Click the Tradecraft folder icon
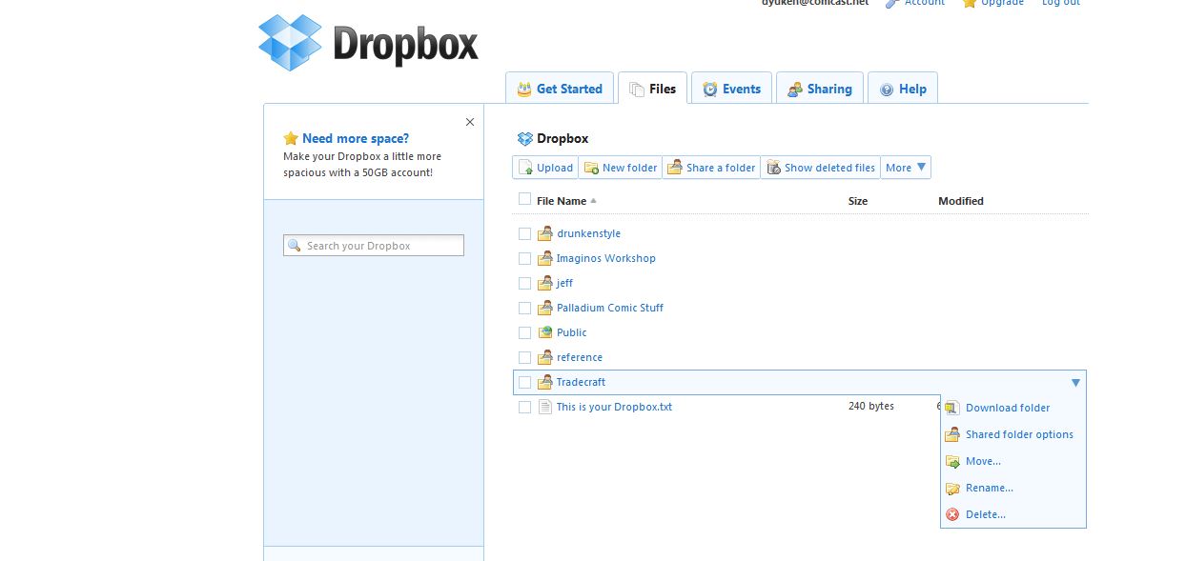The image size is (1186, 561). pos(545,382)
